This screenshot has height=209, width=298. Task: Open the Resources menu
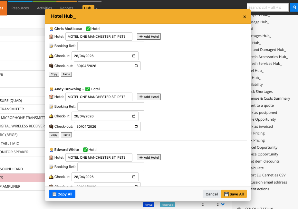click(20, 8)
